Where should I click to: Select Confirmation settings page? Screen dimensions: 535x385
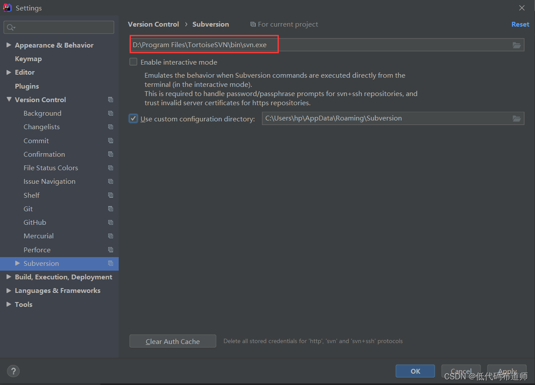click(x=44, y=154)
